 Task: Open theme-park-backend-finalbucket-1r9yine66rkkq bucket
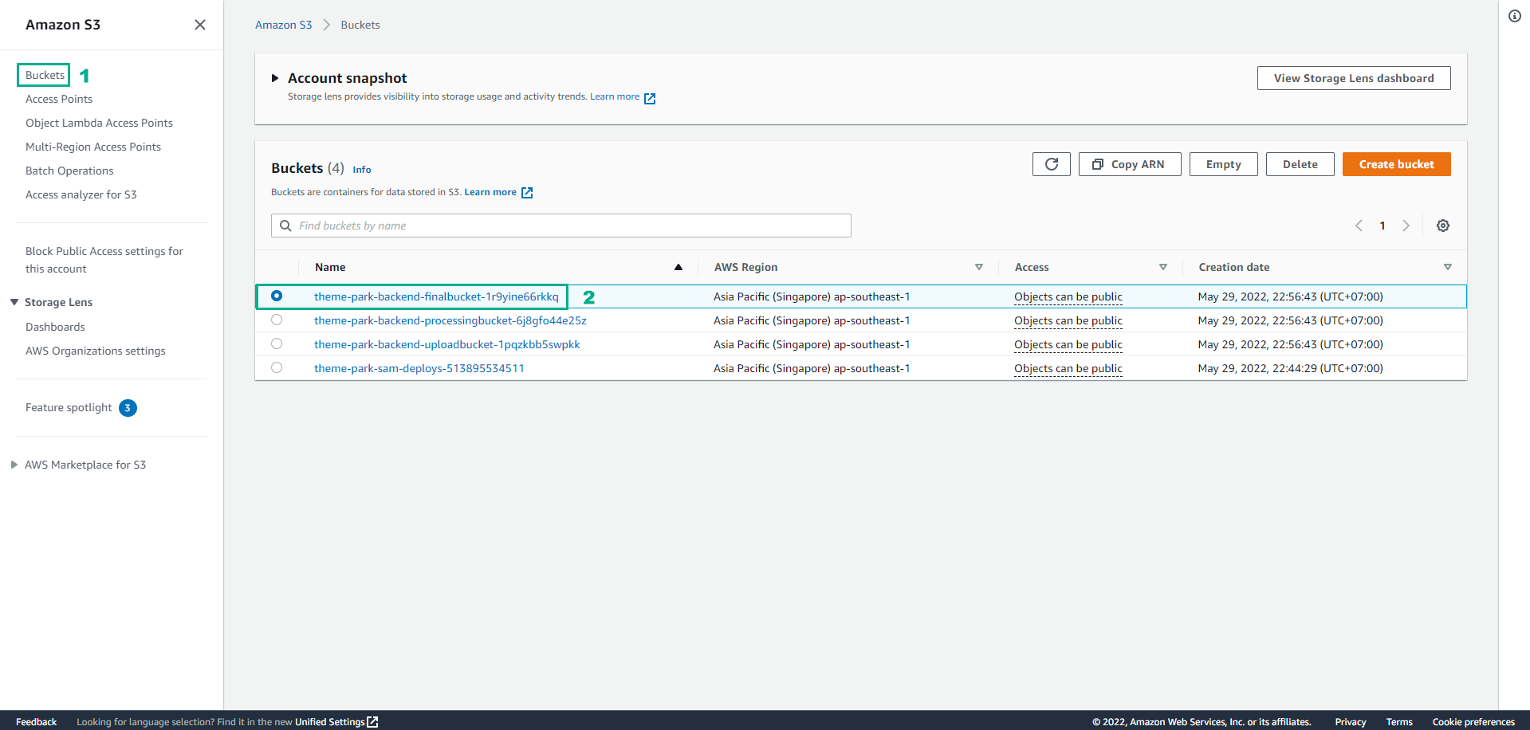click(436, 296)
